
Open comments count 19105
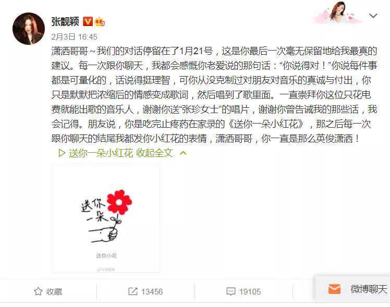(250, 291)
